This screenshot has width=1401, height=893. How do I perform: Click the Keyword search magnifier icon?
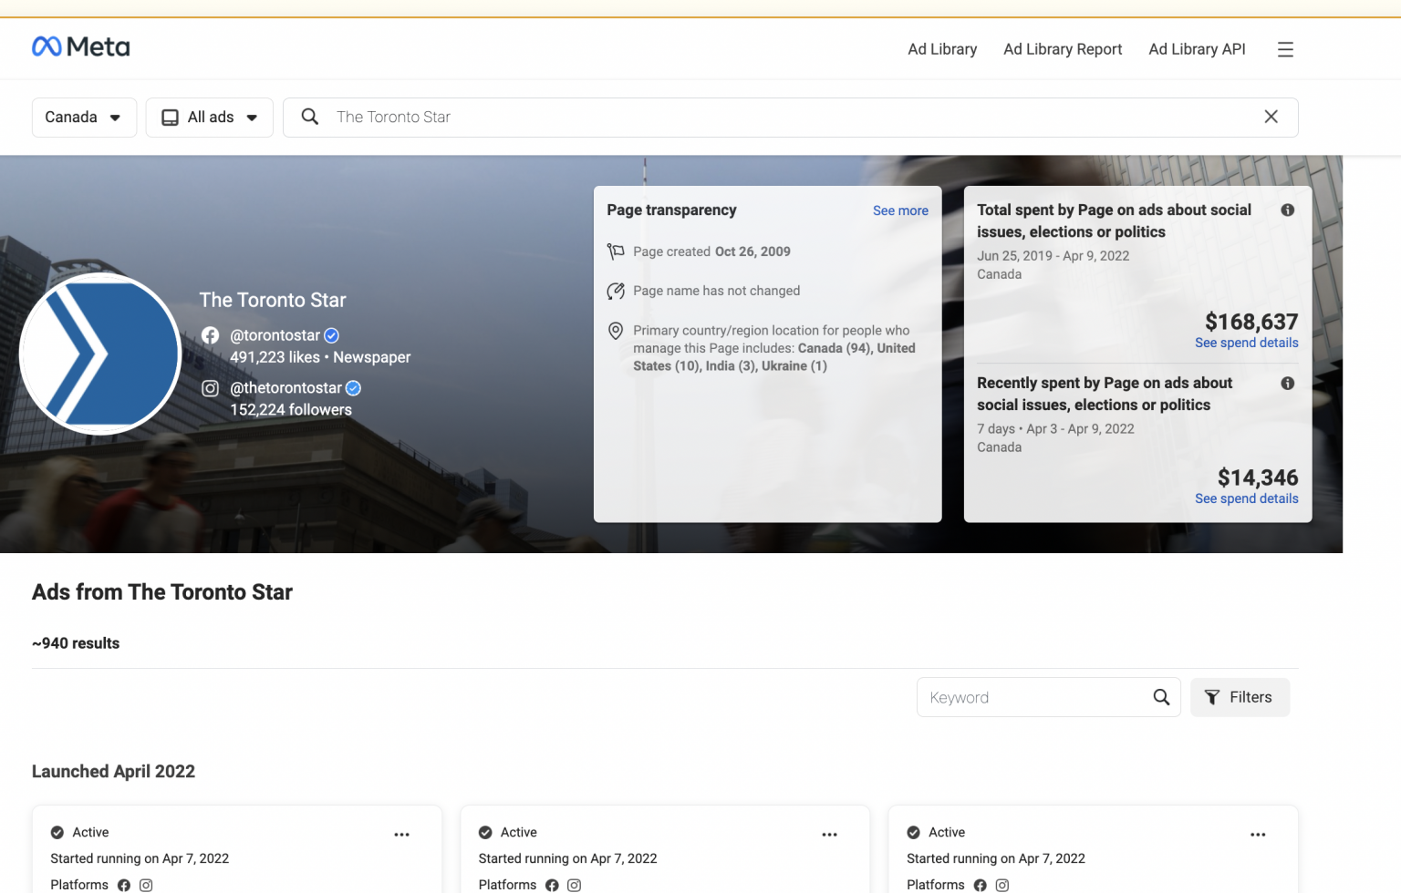point(1161,697)
